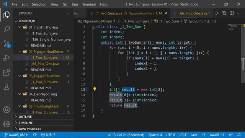245x138 pixels.
Task: Expand the TIMELINE section
Action: coord(43,123)
